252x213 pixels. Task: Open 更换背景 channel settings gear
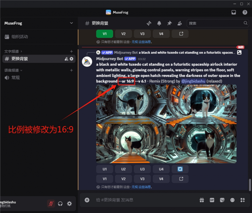pos(72,59)
